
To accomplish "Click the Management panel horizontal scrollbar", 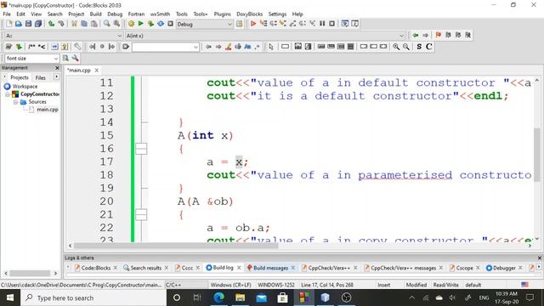I will click(x=30, y=273).
